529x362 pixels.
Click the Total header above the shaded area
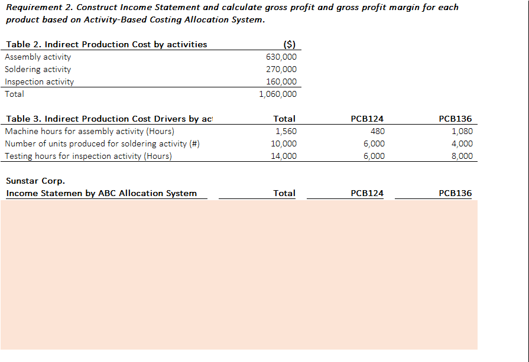click(x=284, y=193)
